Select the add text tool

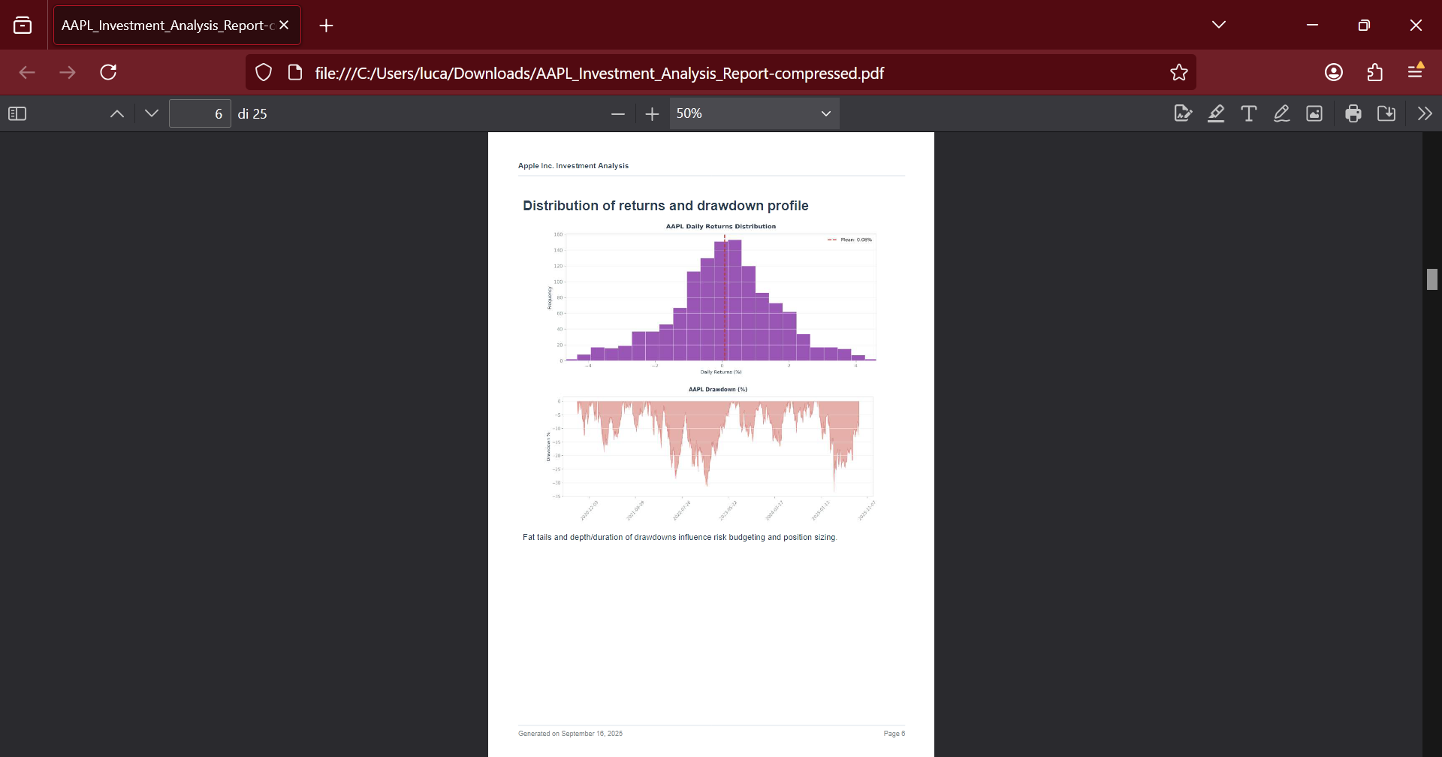[1249, 113]
